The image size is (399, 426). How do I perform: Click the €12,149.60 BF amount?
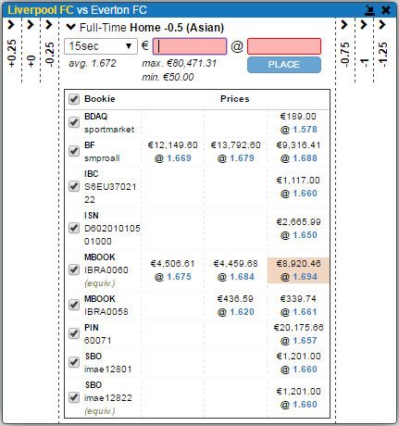click(173, 145)
